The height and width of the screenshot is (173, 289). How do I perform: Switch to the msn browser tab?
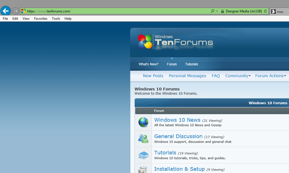279,12
